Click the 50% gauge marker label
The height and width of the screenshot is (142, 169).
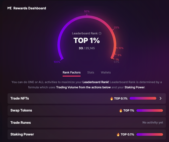[x=87, y=11]
